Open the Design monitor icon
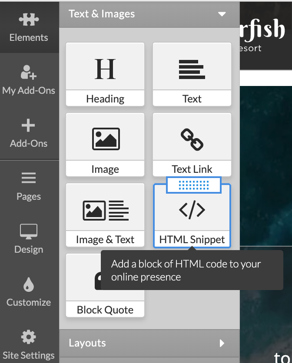Viewport: 292px width, 363px height. click(29, 231)
